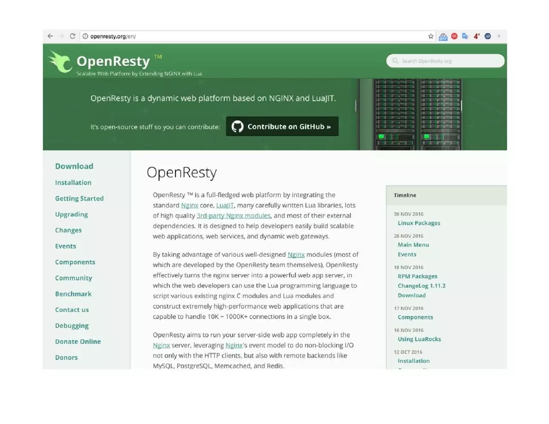The width and height of the screenshot is (549, 424).
Task: Follow the Nginx link in the first paragraph
Action: pos(190,205)
